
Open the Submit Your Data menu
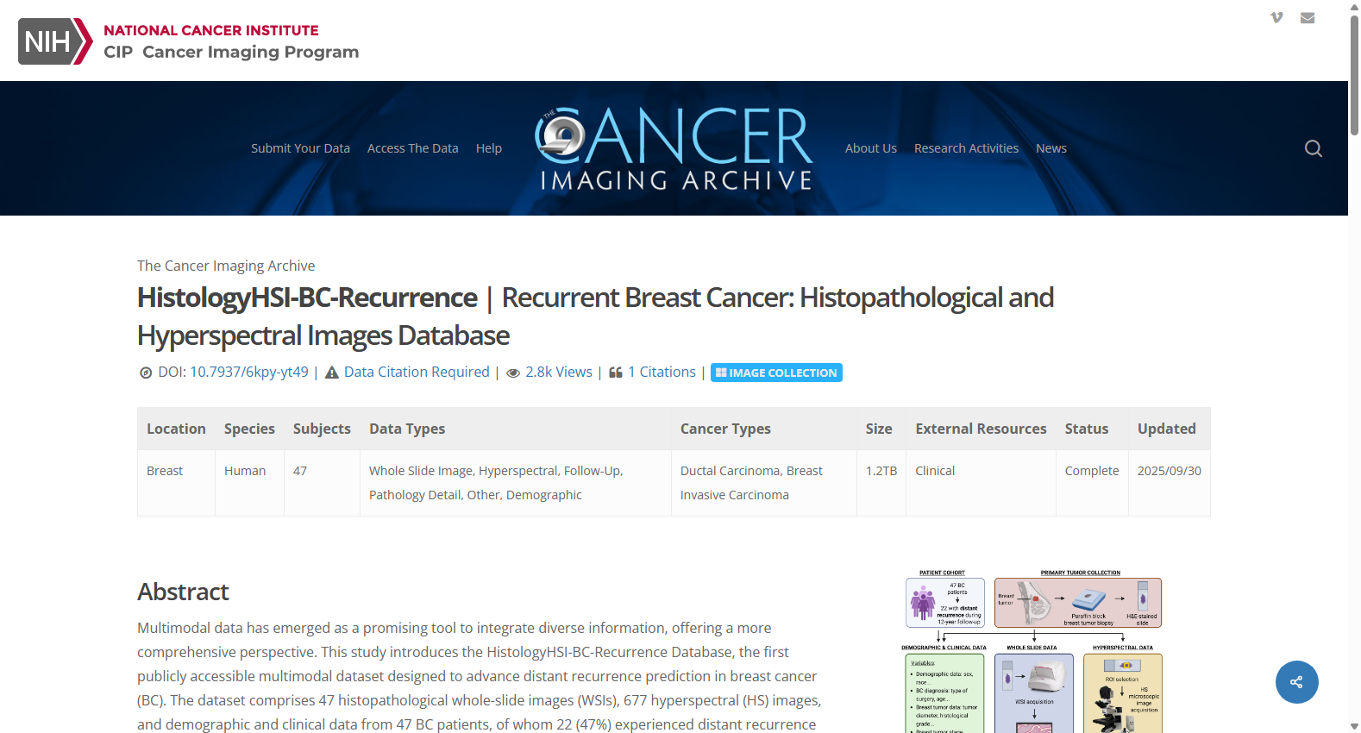tap(300, 148)
